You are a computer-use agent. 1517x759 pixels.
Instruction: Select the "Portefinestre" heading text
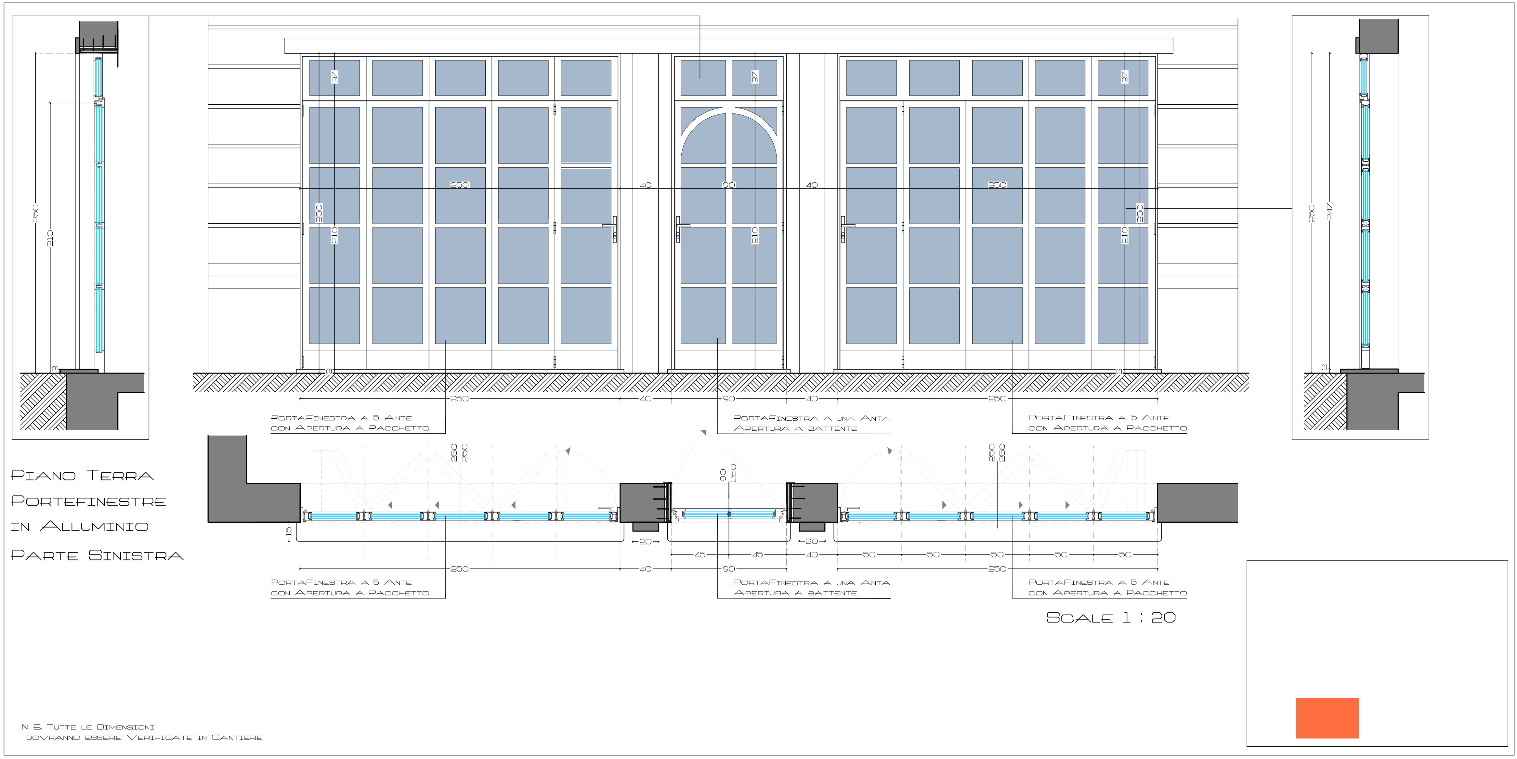pos(88,501)
